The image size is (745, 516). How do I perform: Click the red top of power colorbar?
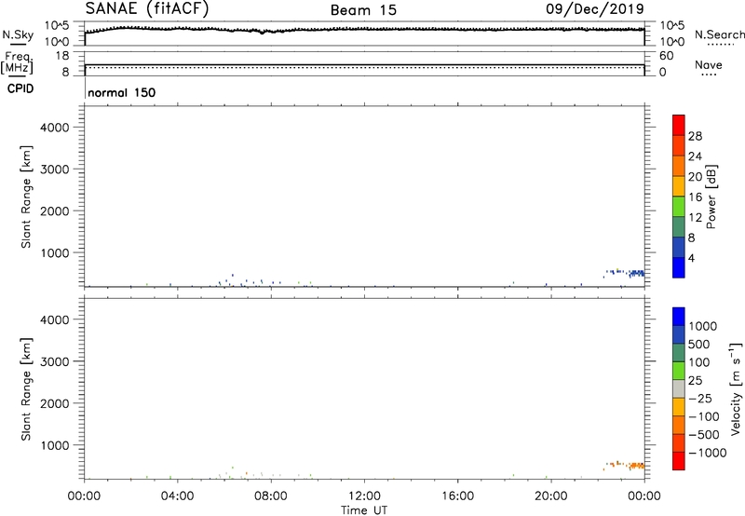pos(679,126)
